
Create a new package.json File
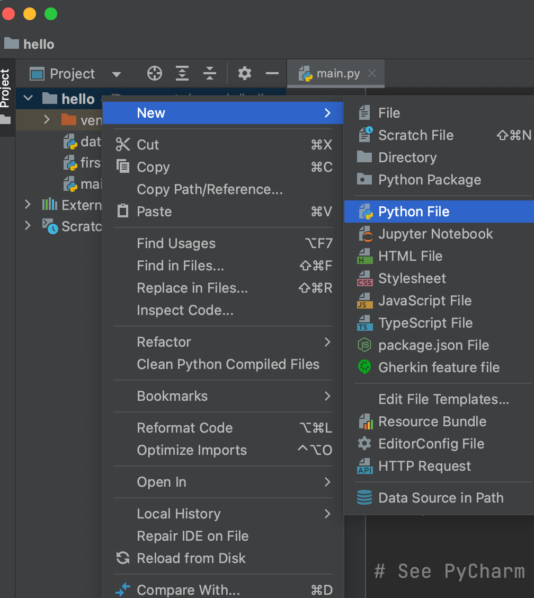pyautogui.click(x=439, y=345)
